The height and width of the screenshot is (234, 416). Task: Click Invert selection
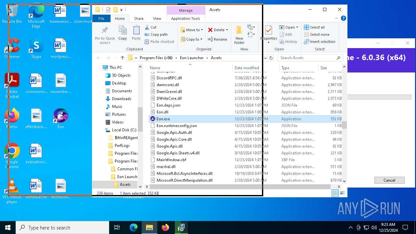[319, 42]
